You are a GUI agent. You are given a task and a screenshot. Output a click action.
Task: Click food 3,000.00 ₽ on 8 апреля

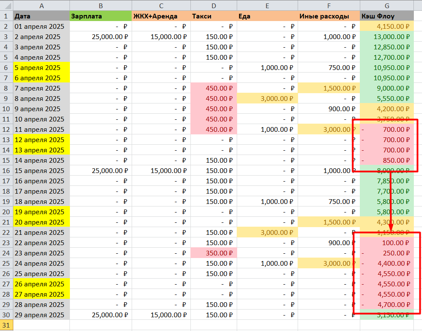click(x=267, y=99)
